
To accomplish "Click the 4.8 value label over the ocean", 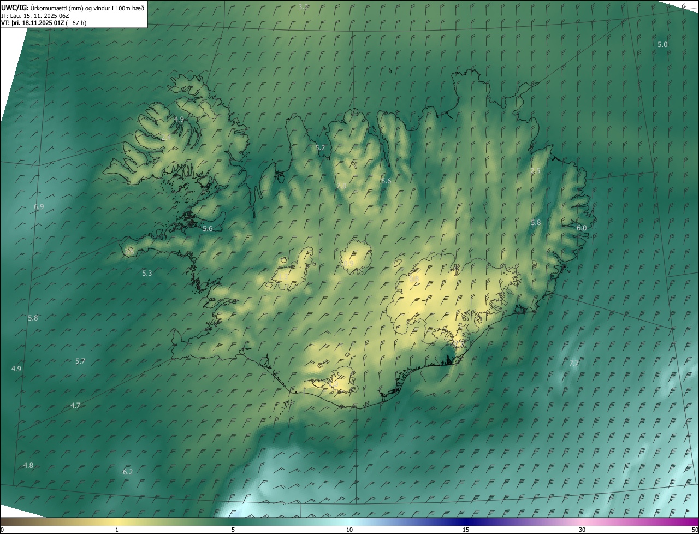I will [x=28, y=465].
